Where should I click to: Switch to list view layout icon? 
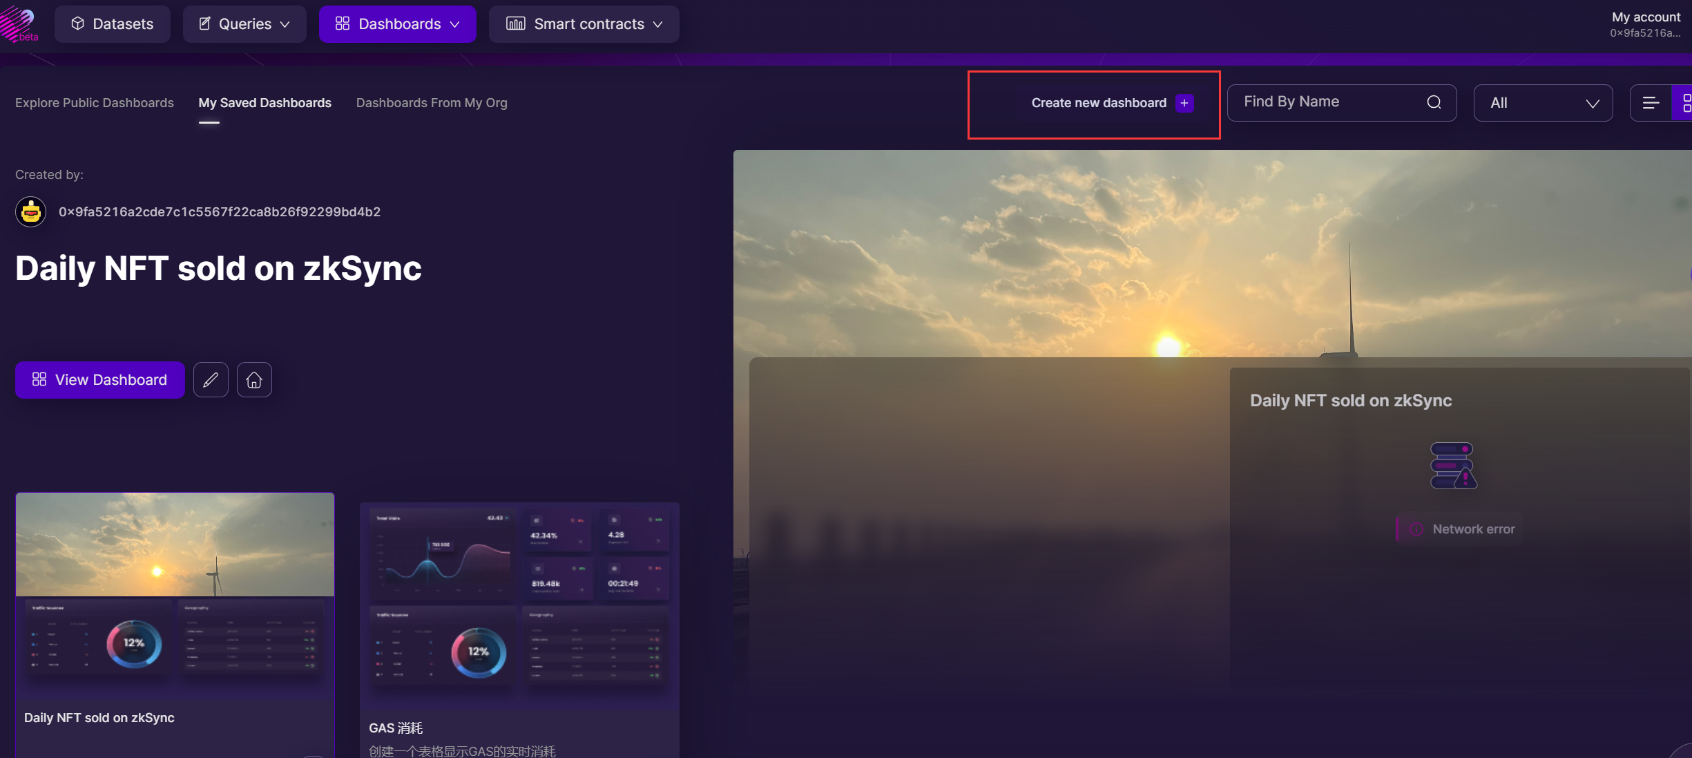[x=1651, y=103]
